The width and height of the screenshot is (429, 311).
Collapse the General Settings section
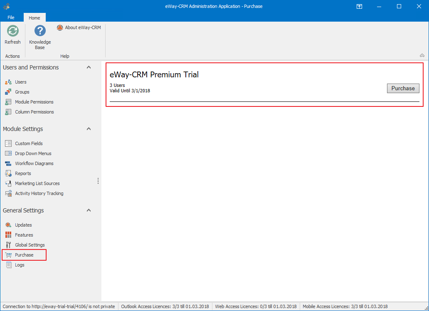(89, 210)
